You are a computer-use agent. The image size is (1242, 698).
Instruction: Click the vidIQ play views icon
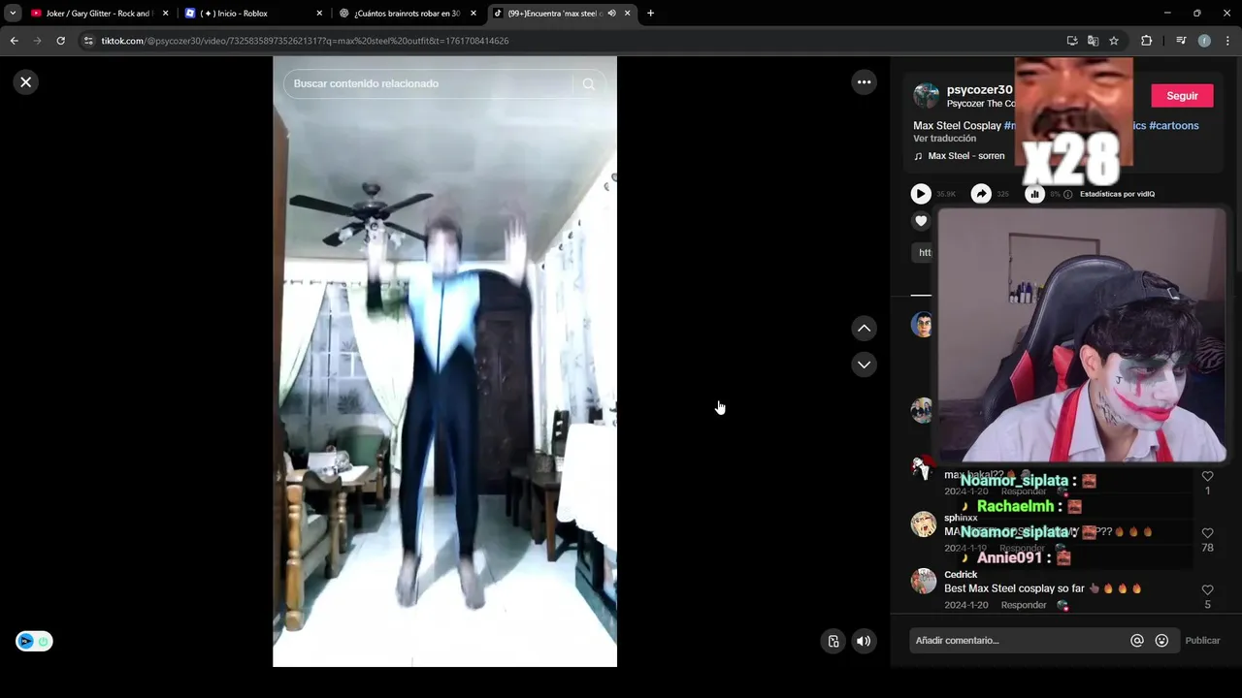click(921, 194)
